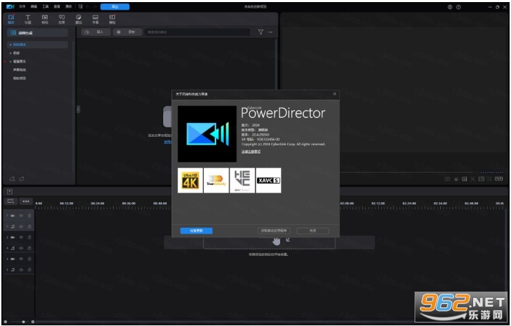This screenshot has width=511, height=326.
Task: Click the PowerDirector logo in the title bar
Action: click(x=10, y=6)
